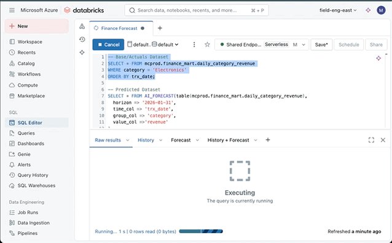The image size is (392, 243).
Task: Open the query history panel icon
Action: tap(82, 39)
